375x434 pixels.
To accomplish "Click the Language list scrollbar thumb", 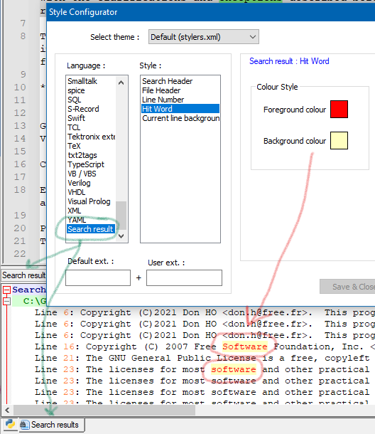I will [x=121, y=216].
